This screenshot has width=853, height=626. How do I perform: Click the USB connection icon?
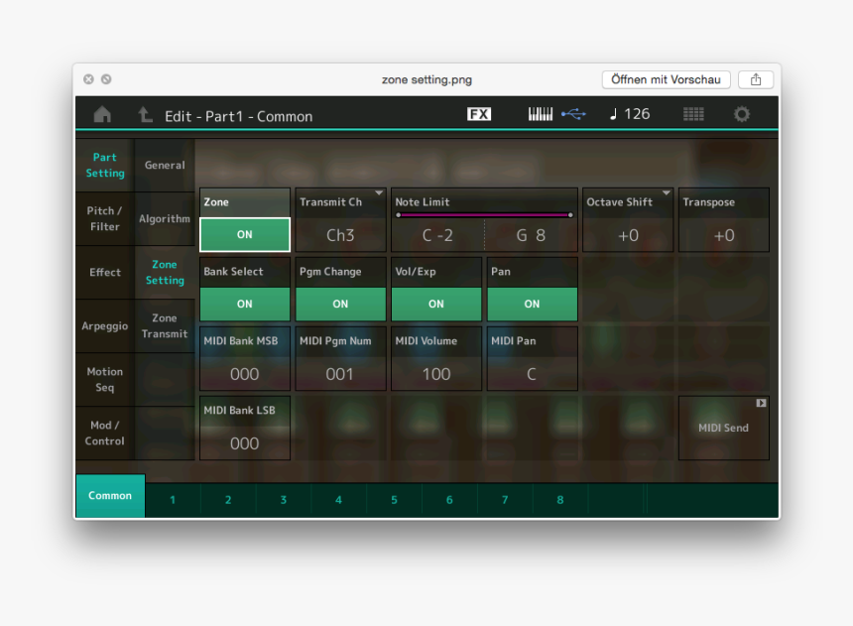(573, 114)
